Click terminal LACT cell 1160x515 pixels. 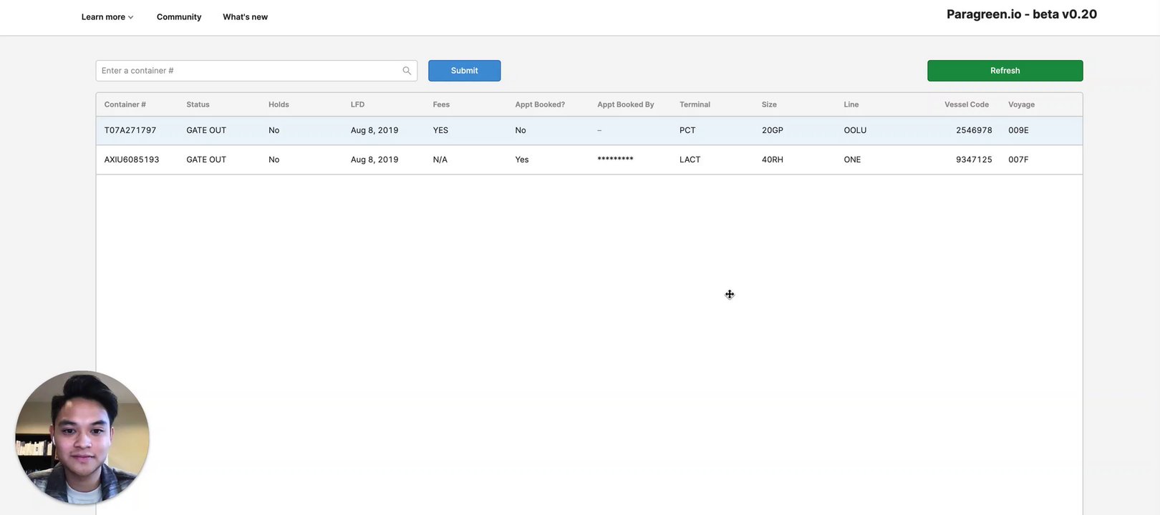tap(690, 160)
